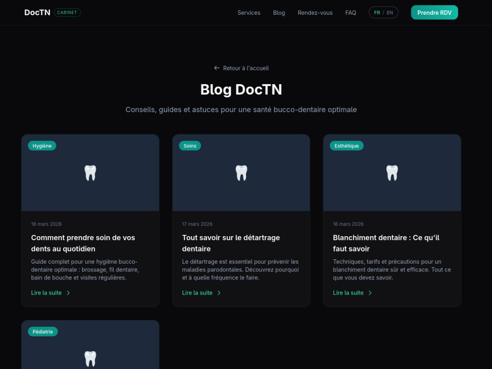Click the date 16 mars 2026

pos(348,224)
